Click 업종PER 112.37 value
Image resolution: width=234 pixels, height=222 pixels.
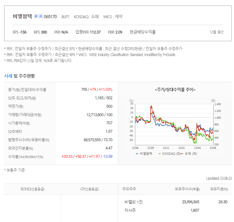pyautogui.click(x=88, y=32)
